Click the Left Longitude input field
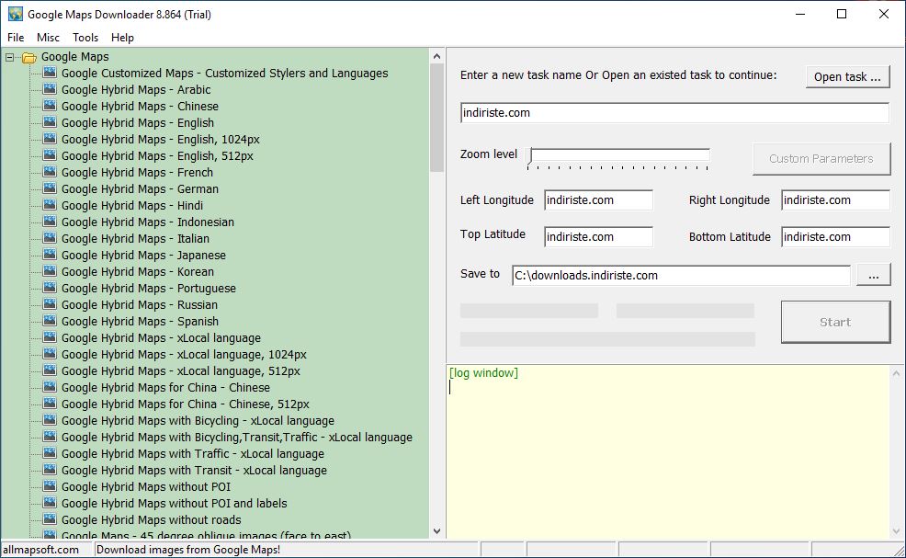The height and width of the screenshot is (558, 906). pyautogui.click(x=598, y=200)
